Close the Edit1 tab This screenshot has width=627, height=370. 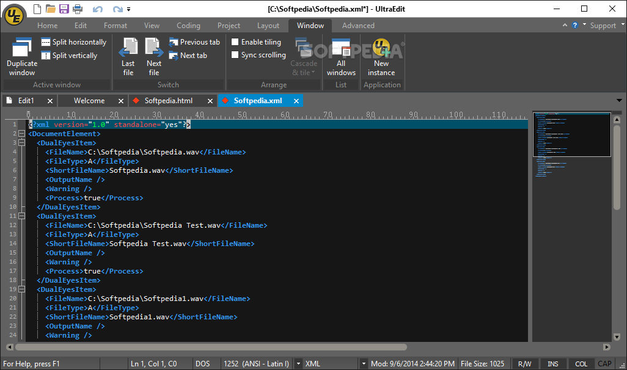point(50,101)
